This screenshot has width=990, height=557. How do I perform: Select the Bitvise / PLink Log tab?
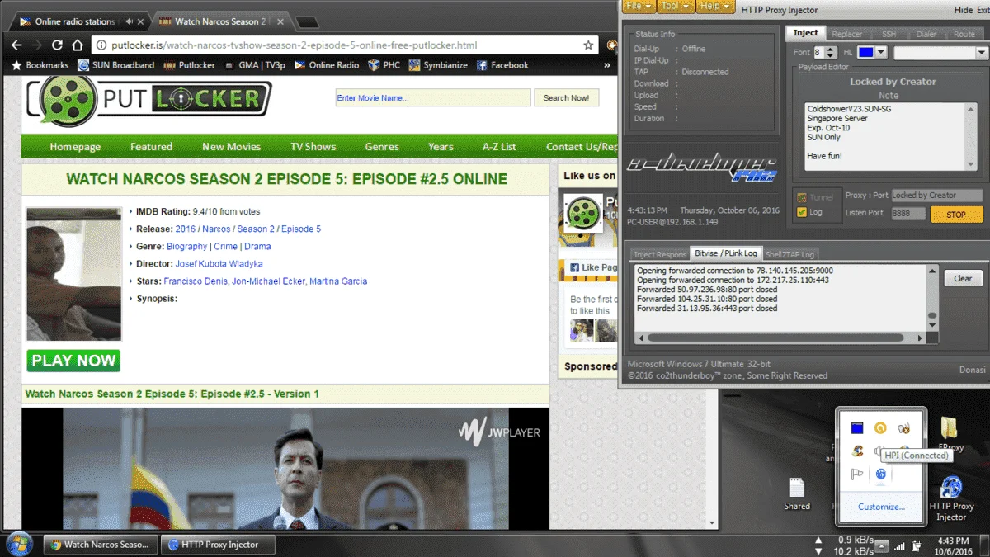[x=726, y=253]
